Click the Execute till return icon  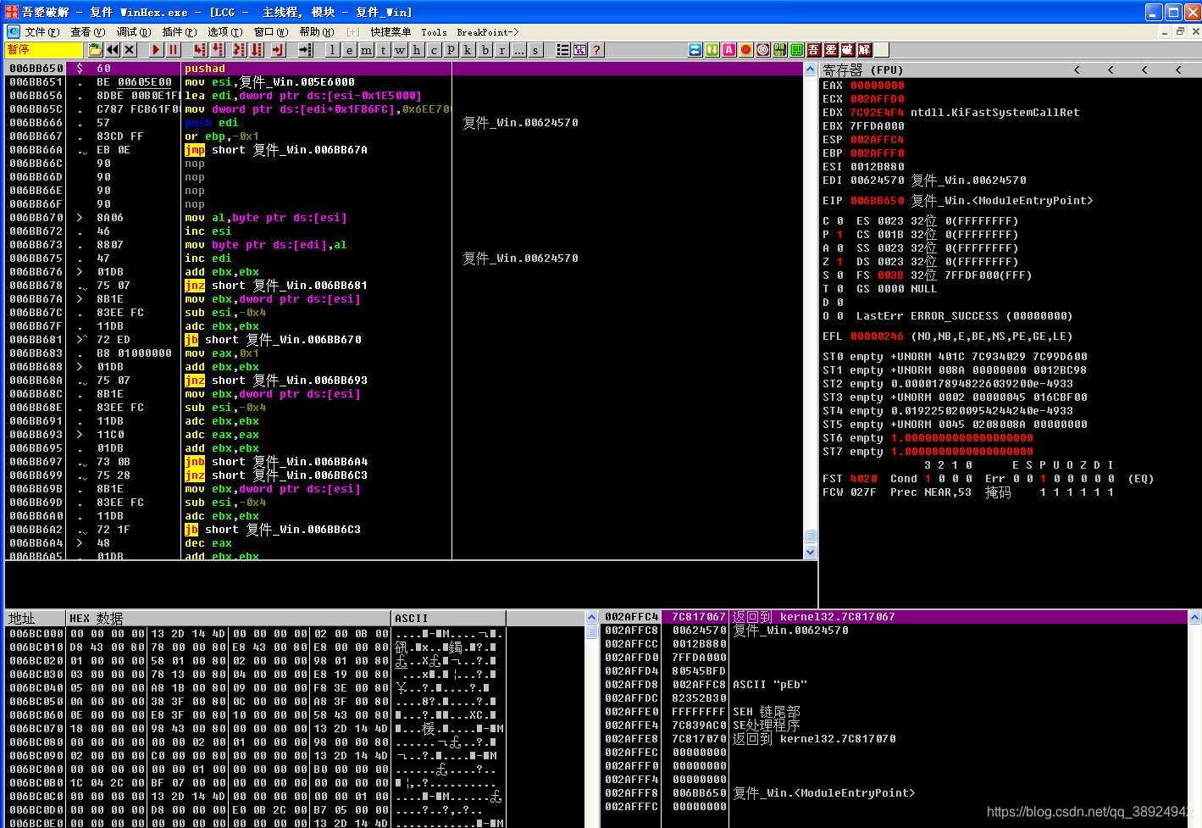pyautogui.click(x=279, y=50)
